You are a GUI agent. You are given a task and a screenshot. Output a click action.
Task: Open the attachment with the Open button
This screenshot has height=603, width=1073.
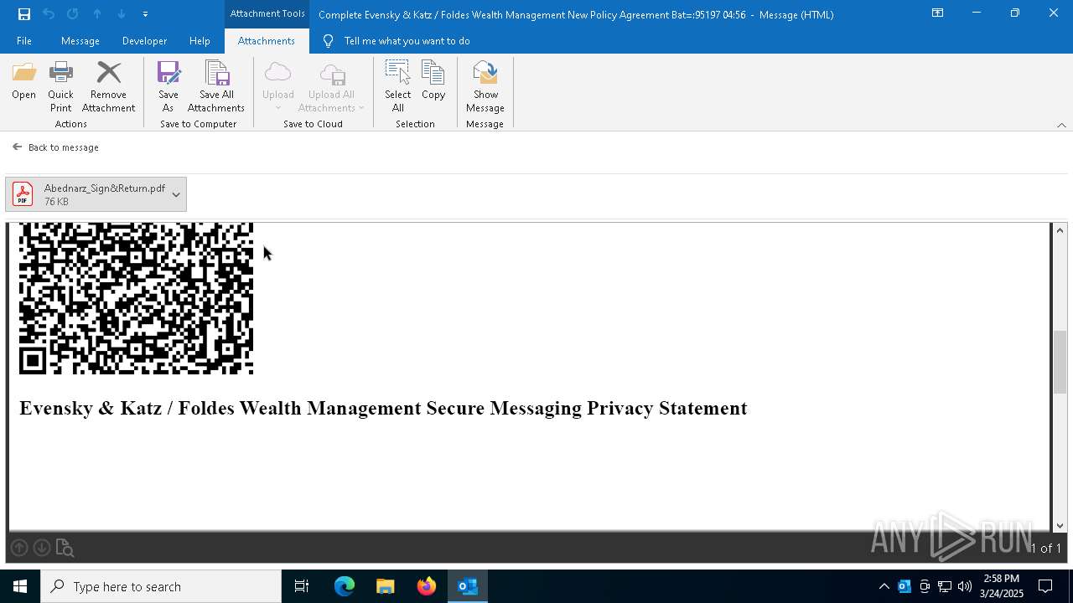coord(23,82)
